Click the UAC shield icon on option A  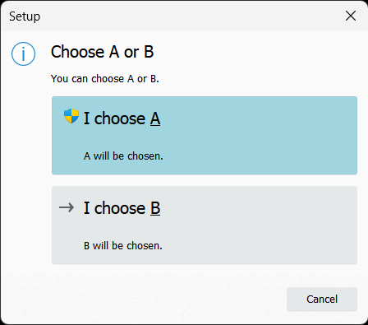tap(71, 116)
